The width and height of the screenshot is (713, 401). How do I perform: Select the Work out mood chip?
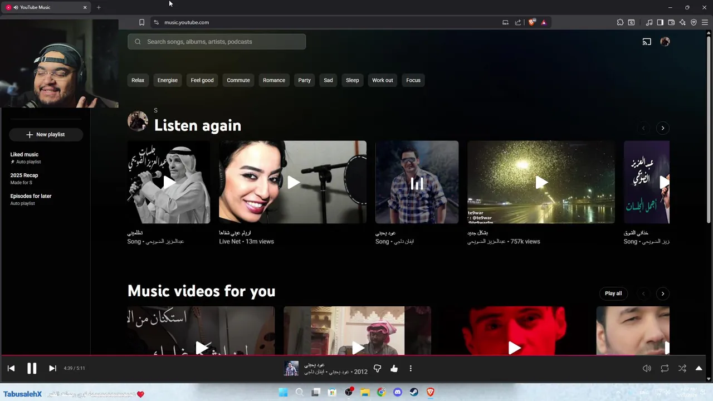(x=383, y=80)
